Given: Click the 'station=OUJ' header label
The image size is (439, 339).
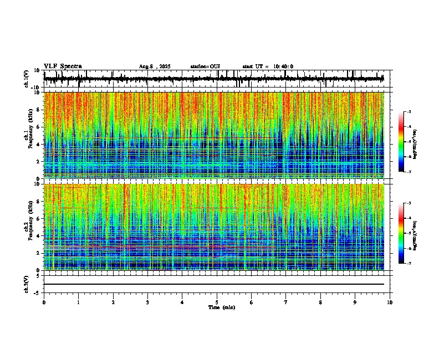Looking at the screenshot, I should tap(205, 66).
